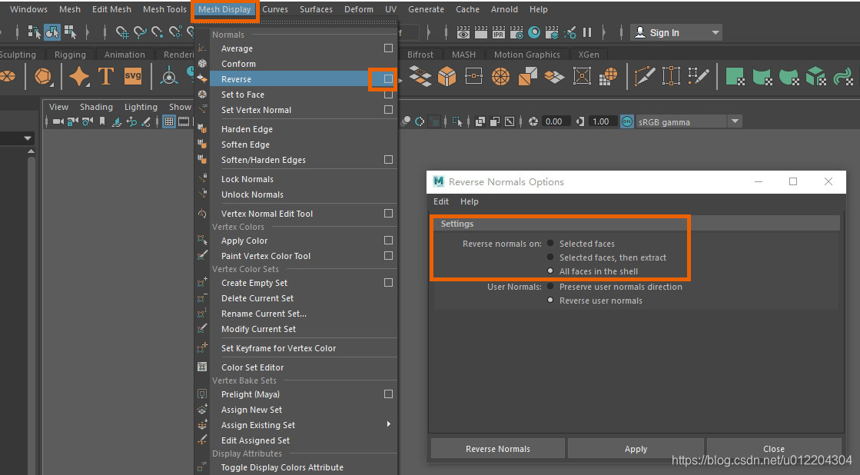Image resolution: width=860 pixels, height=475 pixels.
Task: Activate select by object type icon
Action: pos(53,33)
